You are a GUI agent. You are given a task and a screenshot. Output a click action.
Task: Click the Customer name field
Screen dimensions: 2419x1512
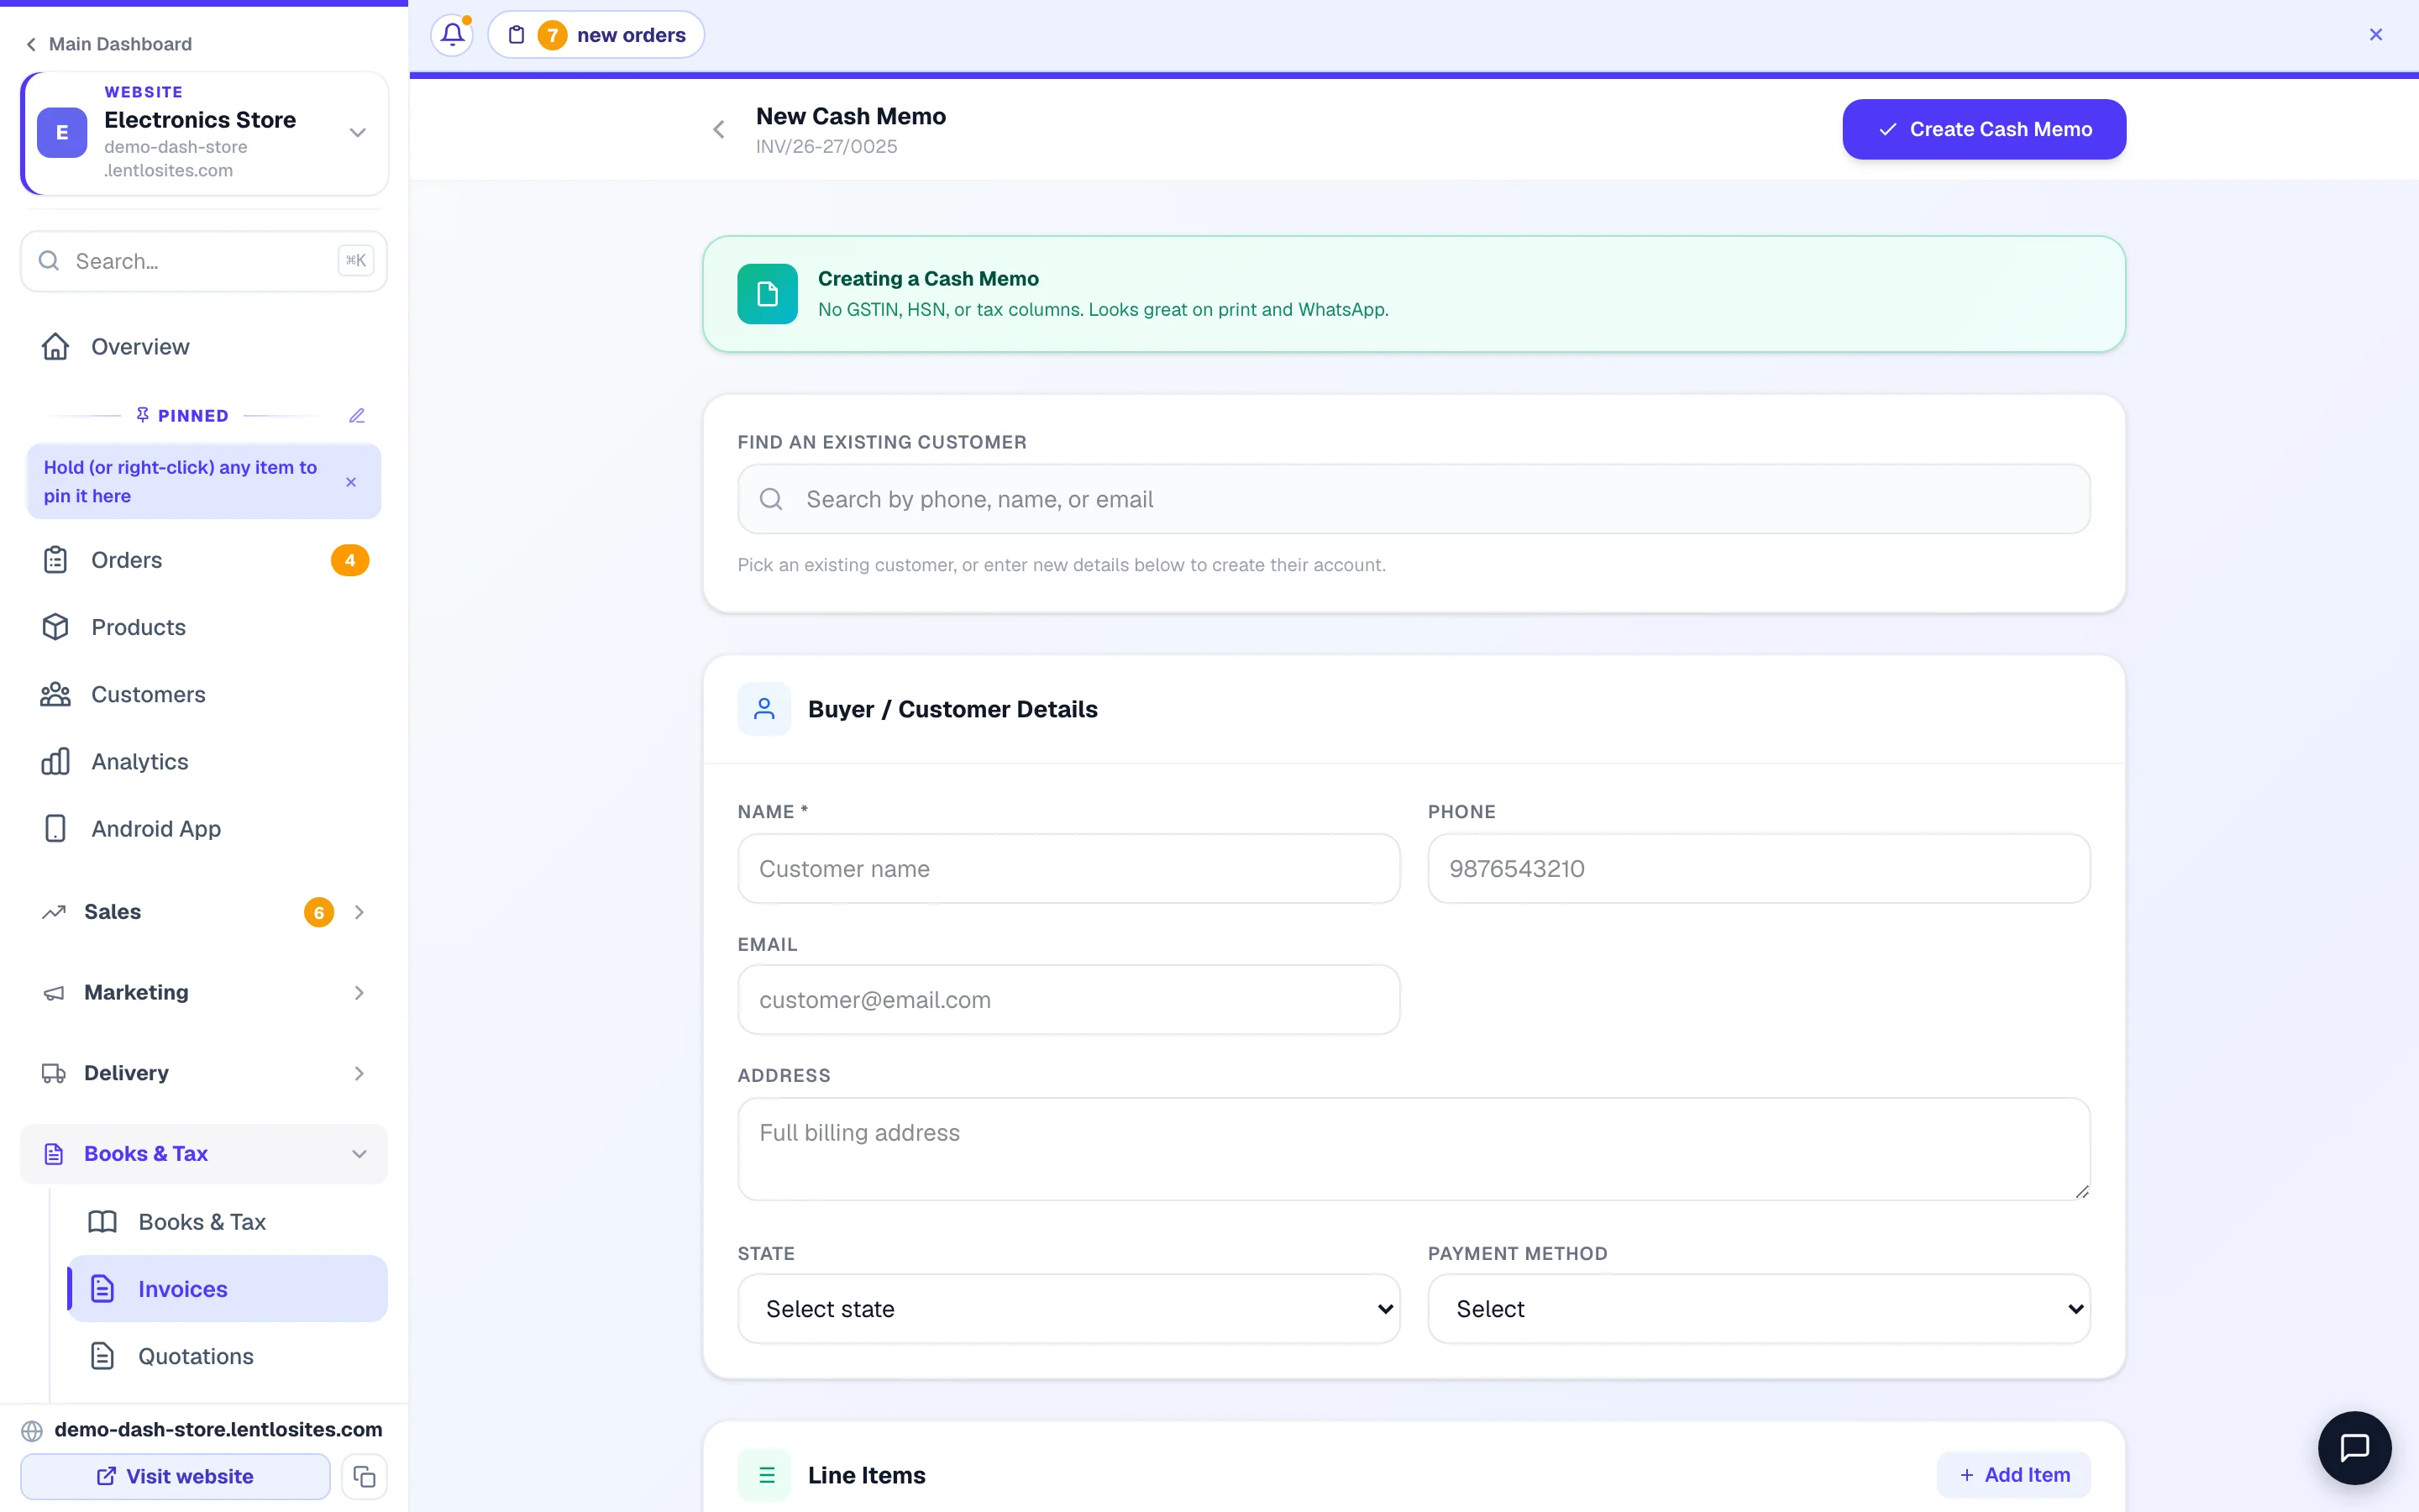coord(1068,869)
